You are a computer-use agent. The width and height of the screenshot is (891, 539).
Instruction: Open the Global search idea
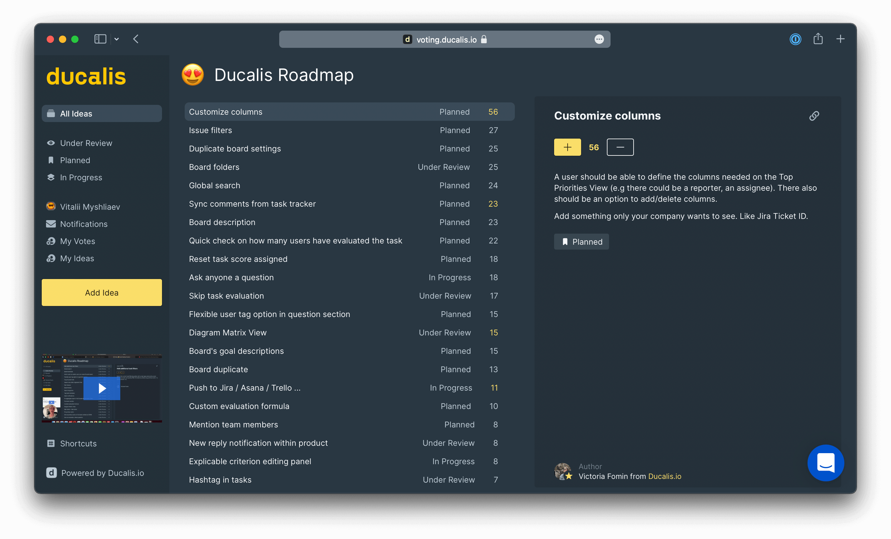(x=349, y=185)
